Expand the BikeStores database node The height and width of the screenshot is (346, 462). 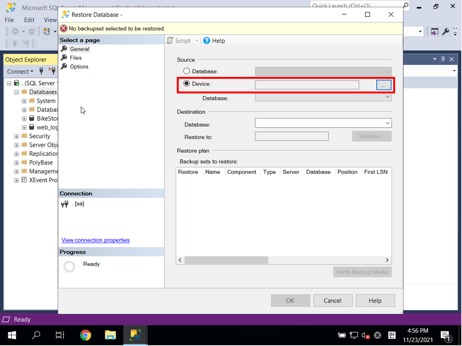click(24, 118)
